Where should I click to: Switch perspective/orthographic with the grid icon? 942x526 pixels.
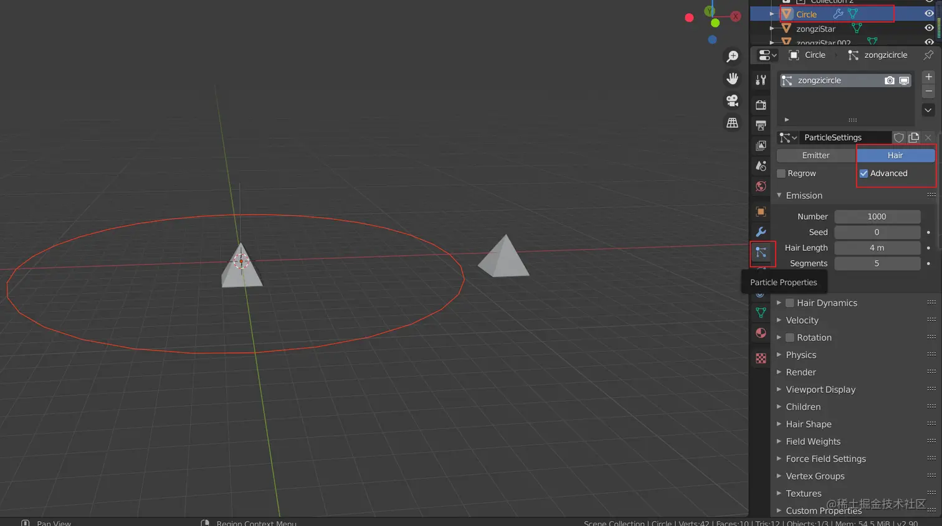(733, 123)
